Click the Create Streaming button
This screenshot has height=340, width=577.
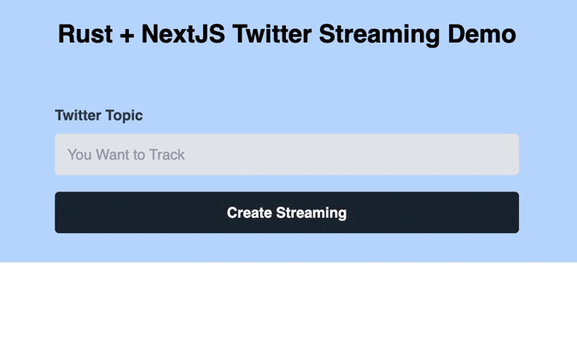pos(287,213)
